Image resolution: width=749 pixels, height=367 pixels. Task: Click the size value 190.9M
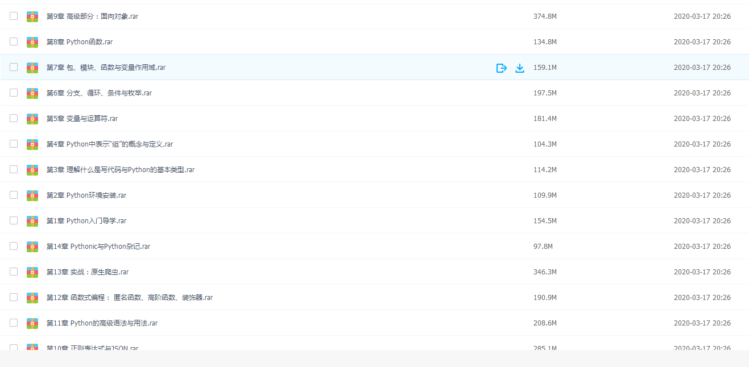[545, 298]
